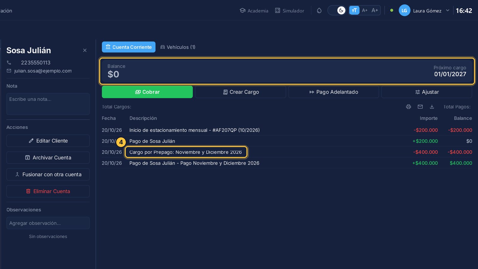
Task: Download the statement with the download icon
Action: point(432,107)
